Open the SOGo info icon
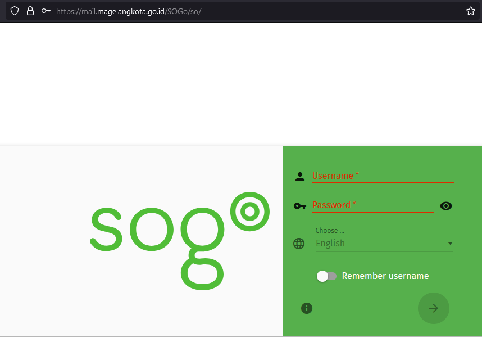Image resolution: width=482 pixels, height=337 pixels. [x=307, y=308]
